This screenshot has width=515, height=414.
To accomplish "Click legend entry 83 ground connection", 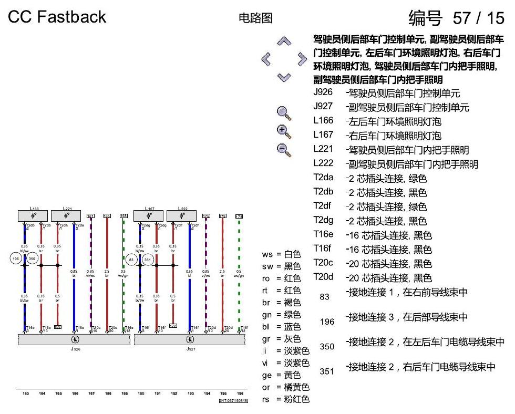I will (x=394, y=294).
